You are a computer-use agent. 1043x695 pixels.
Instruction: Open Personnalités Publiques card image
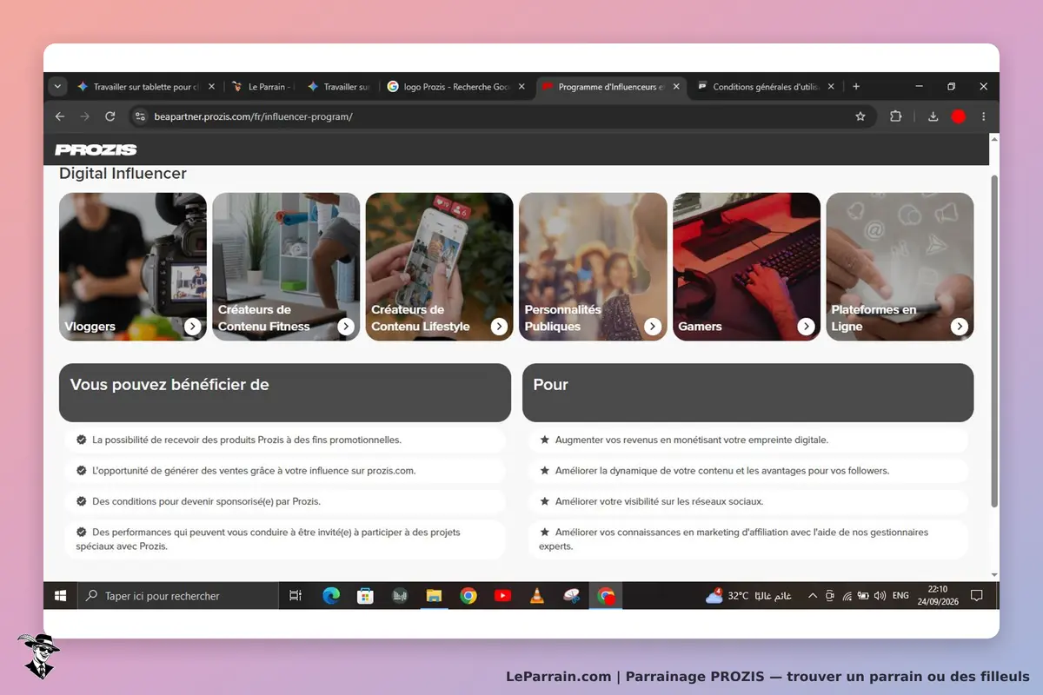click(593, 267)
